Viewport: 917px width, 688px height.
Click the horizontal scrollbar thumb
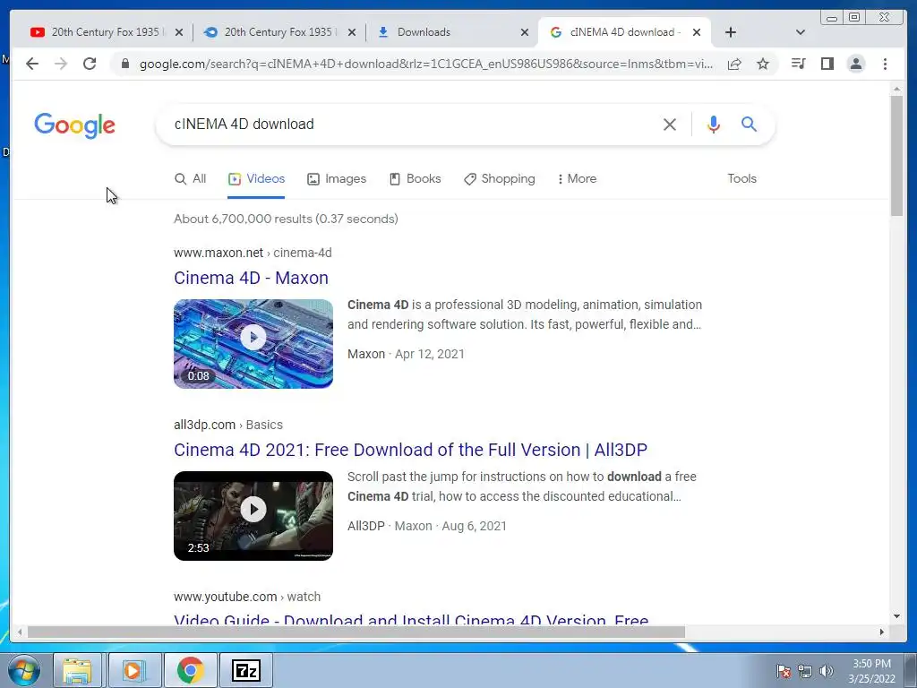pos(356,632)
